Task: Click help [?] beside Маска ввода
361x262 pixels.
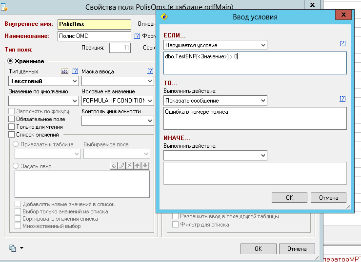Action: 150,71
